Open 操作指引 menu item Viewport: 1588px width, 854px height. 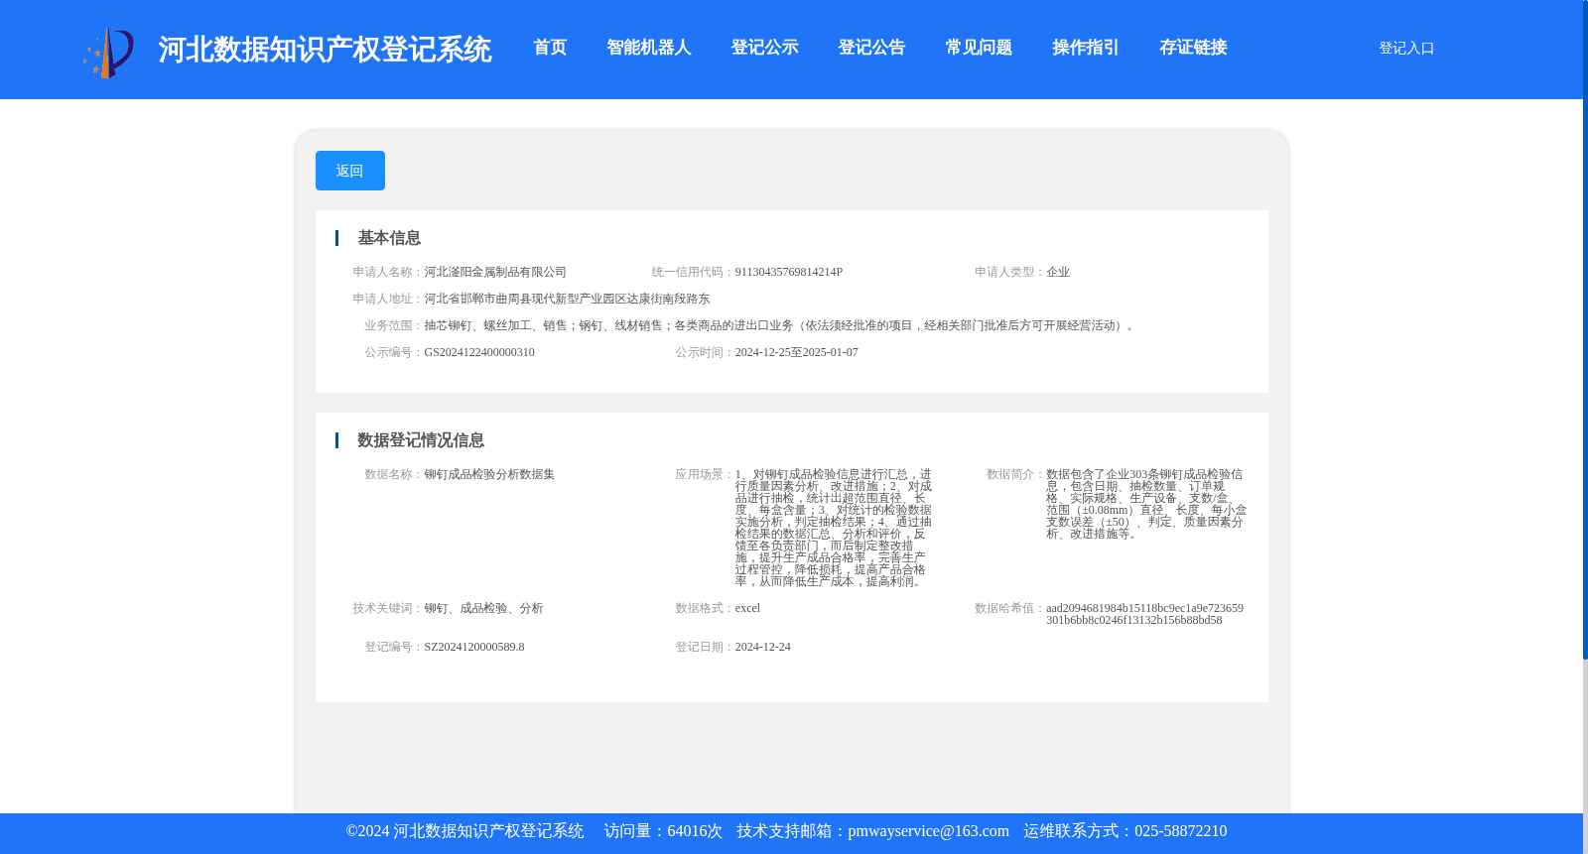coord(1086,48)
